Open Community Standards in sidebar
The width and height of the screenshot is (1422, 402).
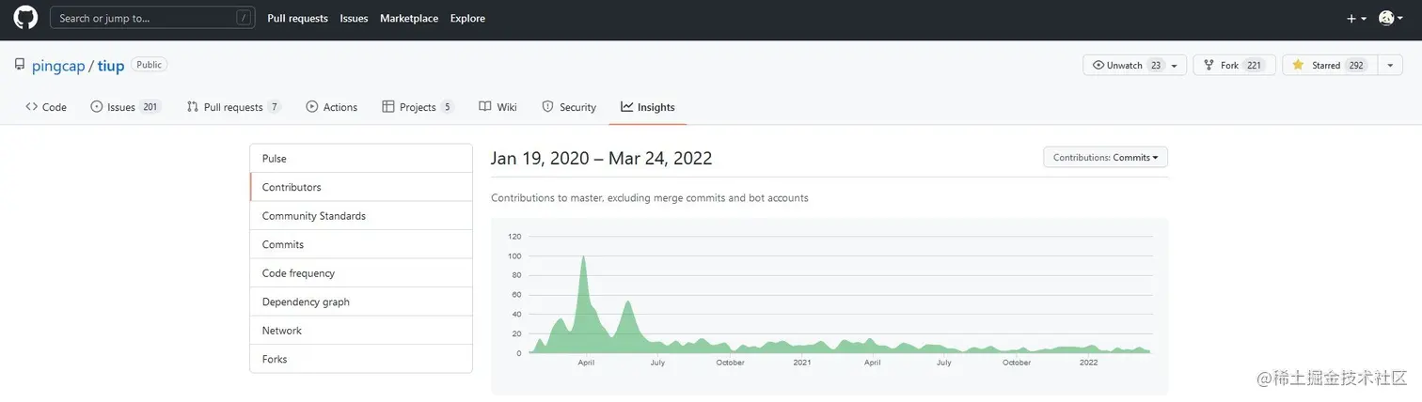tap(361, 216)
